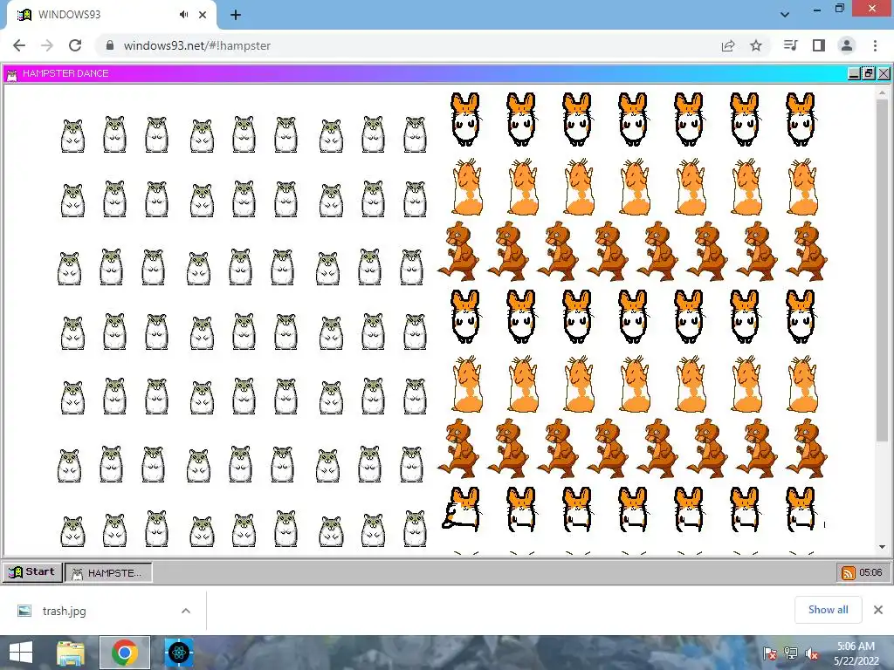Click the Hampster Dance title bar hamster icon
The width and height of the screenshot is (894, 670).
tap(12, 74)
